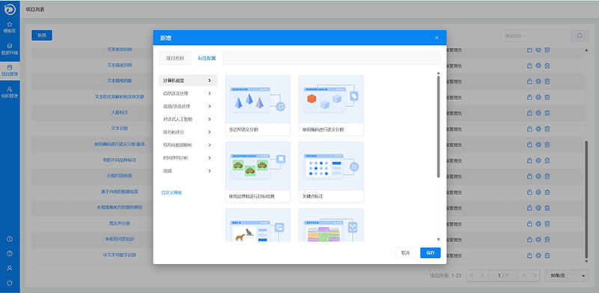This screenshot has width=599, height=293.
Task: Switch to the 标签配置 tab
Action: tap(207, 58)
